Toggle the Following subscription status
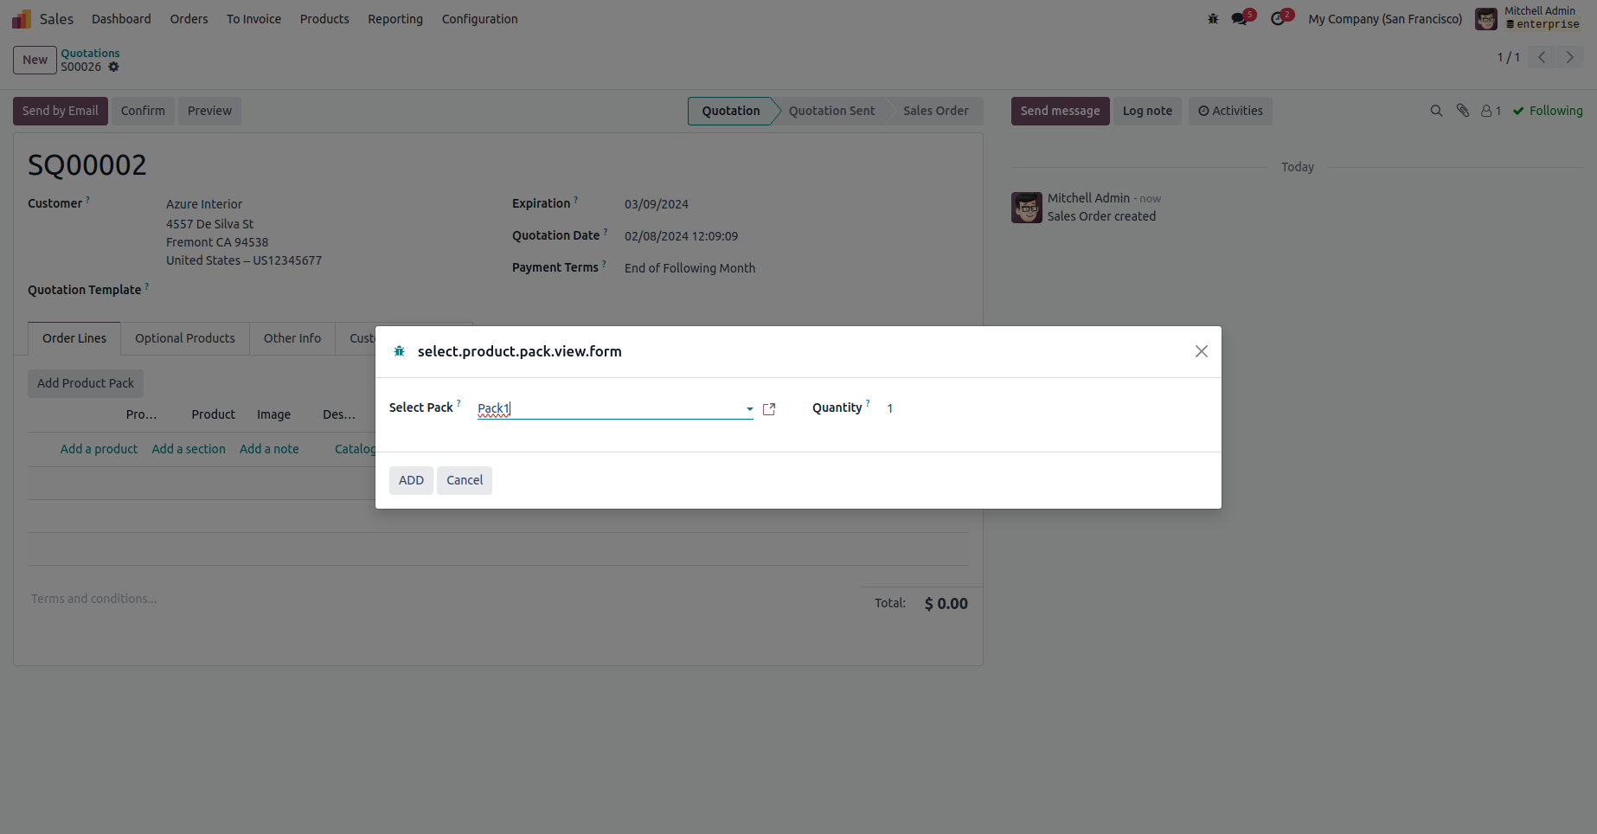Screen dimensions: 1597x834 pyautogui.click(x=1548, y=111)
